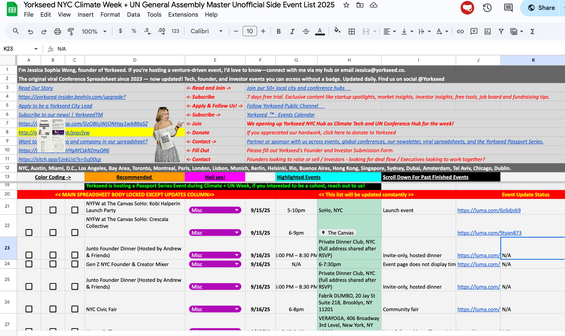This screenshot has width=565, height=336.
Task: Open the comments panel icon
Action: pos(509,8)
